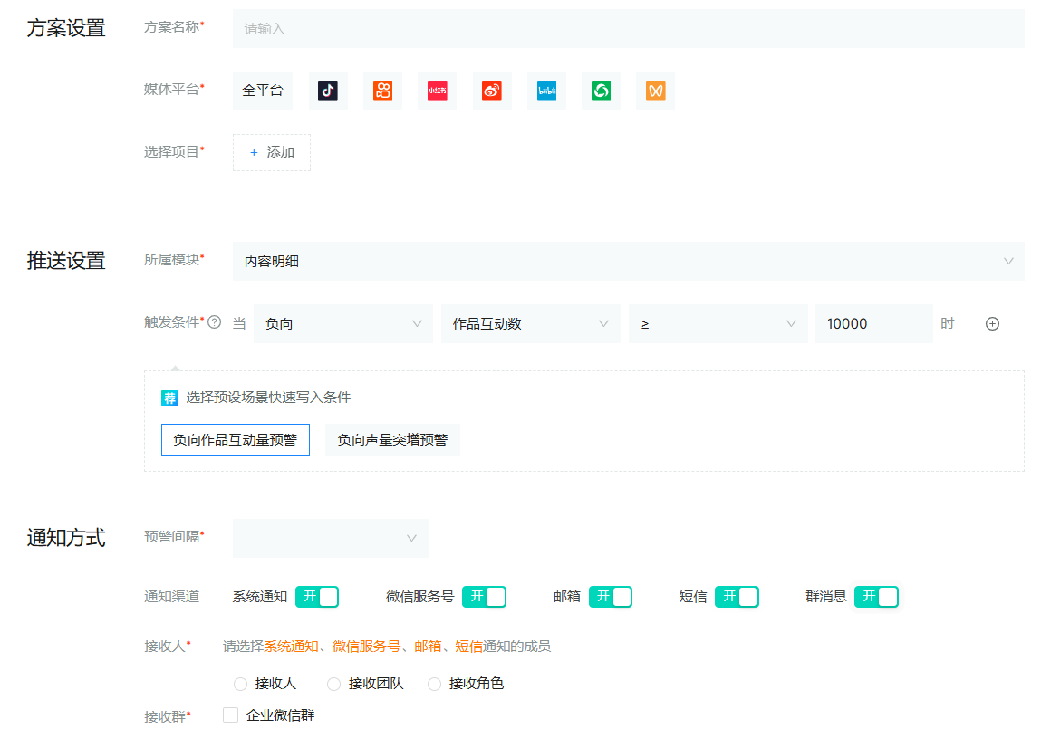Click the help icon beside 触发条件

215,322
